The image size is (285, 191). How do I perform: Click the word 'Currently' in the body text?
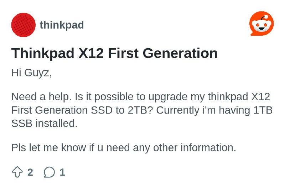pos(177,111)
